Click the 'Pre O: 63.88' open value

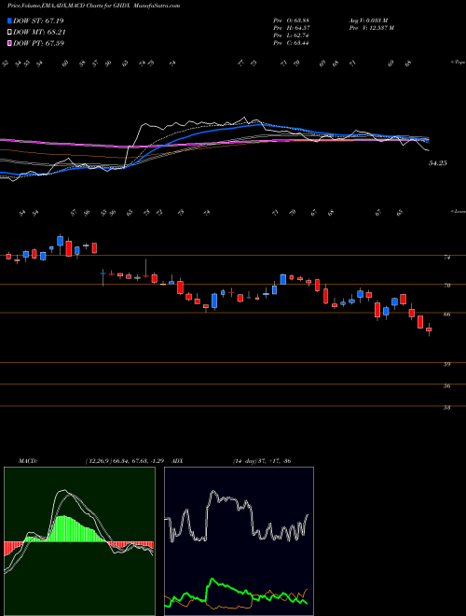(x=292, y=21)
